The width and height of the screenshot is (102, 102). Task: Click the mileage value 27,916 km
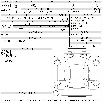(14, 18)
